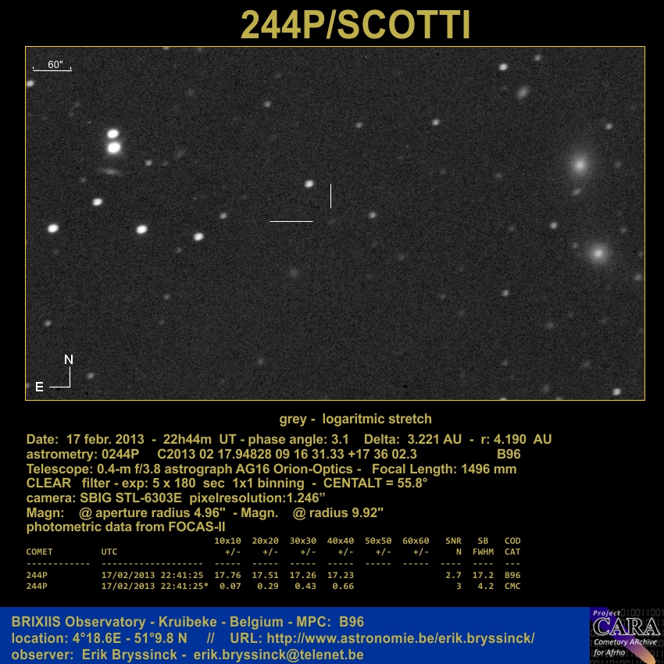Click the lower fuzzy galaxy at right

[x=598, y=254]
